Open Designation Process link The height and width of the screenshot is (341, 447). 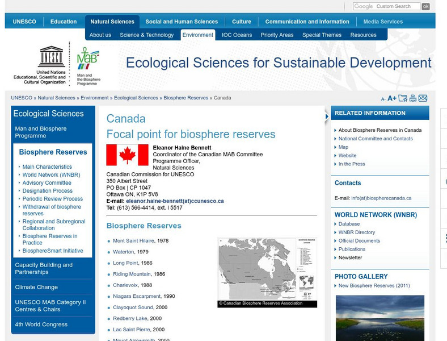tap(47, 191)
